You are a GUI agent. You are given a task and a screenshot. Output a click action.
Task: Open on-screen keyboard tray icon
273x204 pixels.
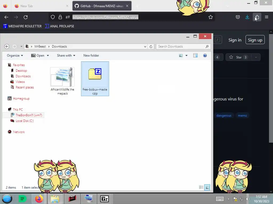coord(220,199)
